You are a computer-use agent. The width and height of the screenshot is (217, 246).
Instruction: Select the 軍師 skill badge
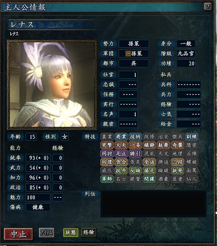pos(107,179)
